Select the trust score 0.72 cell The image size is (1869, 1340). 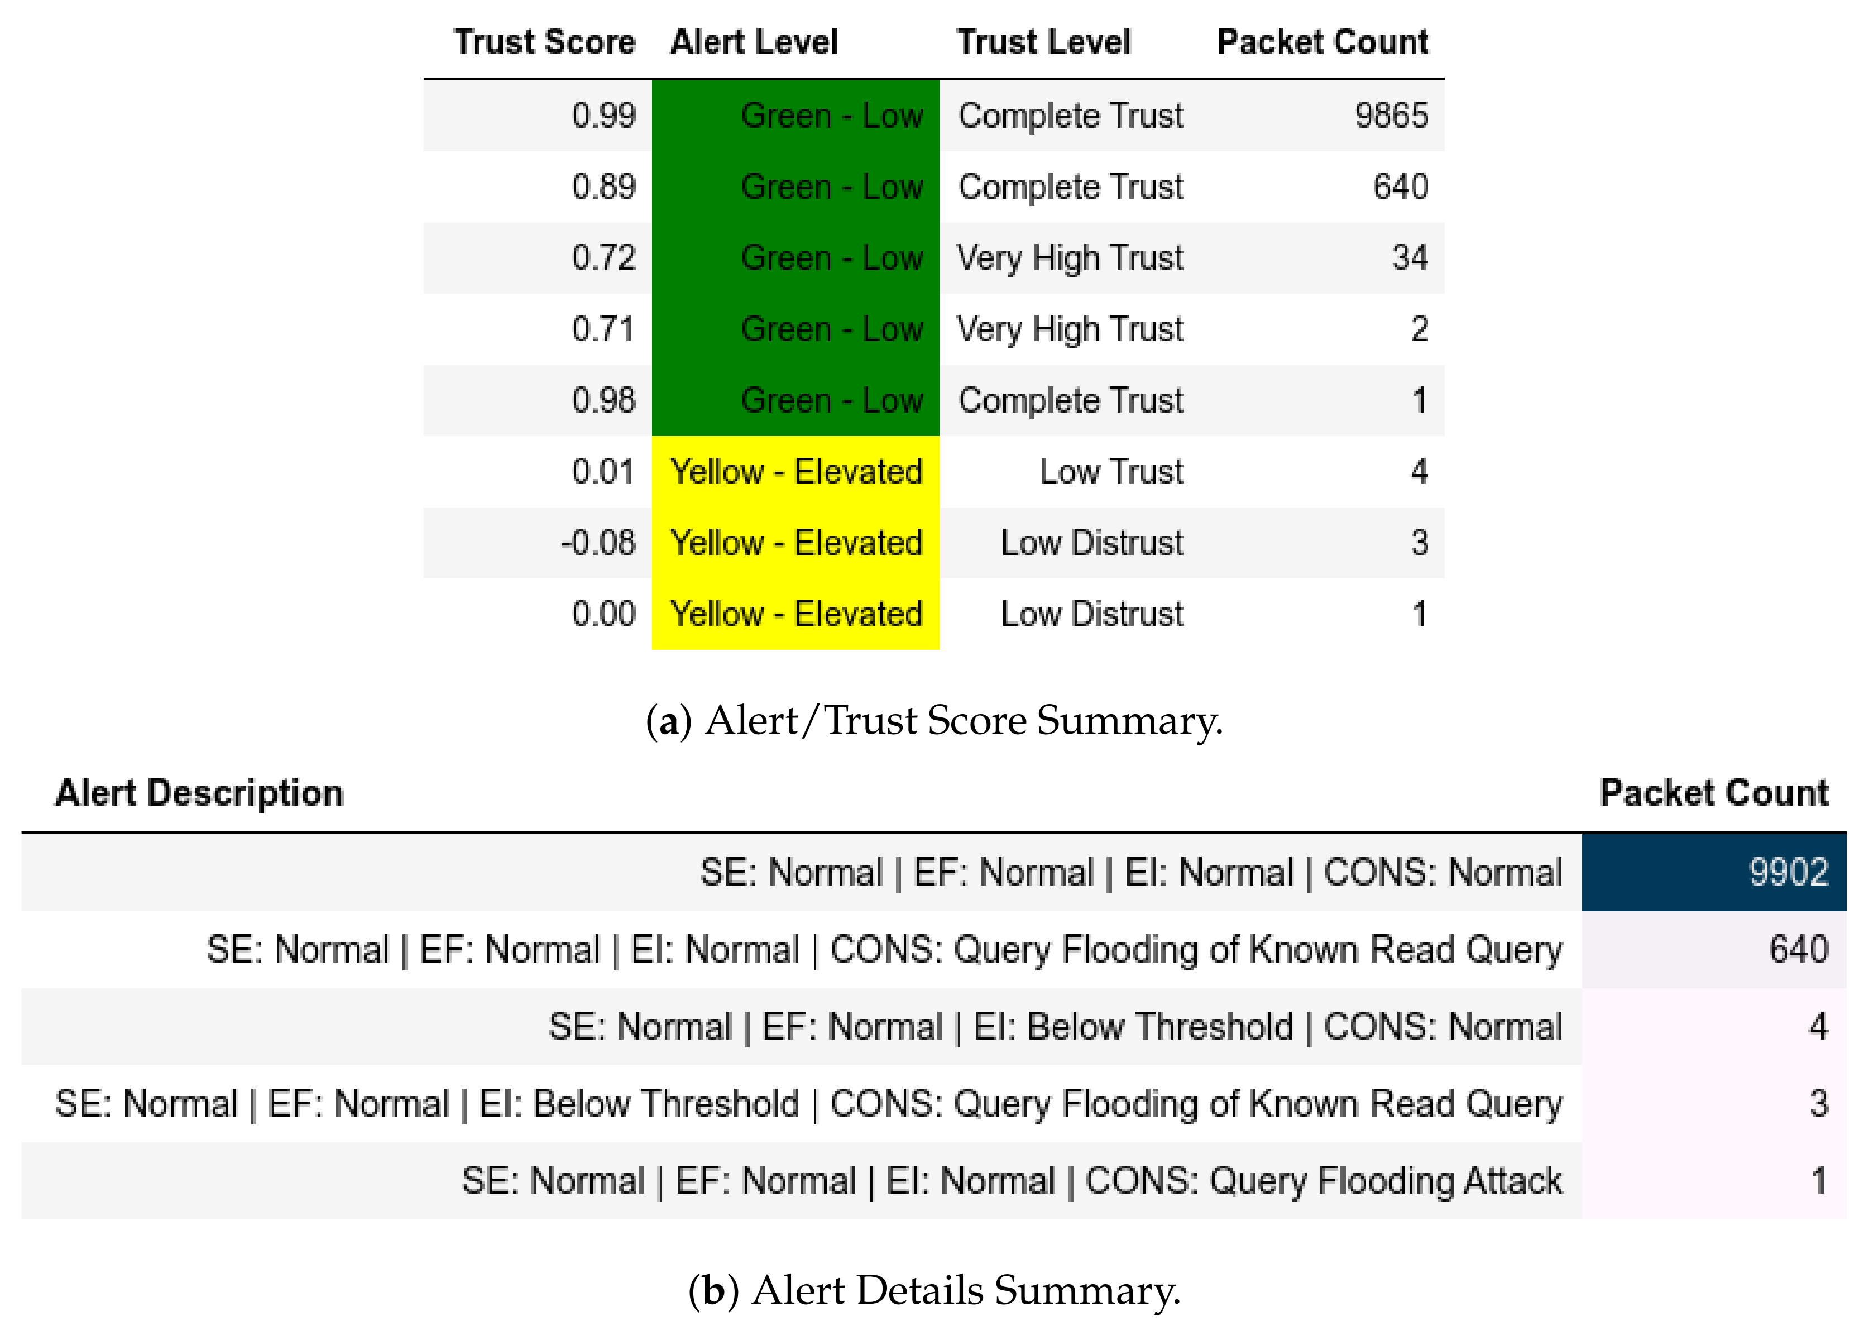603,258
